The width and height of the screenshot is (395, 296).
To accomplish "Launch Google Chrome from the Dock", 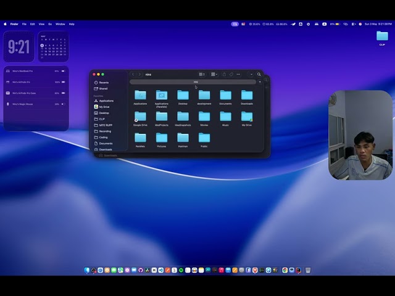I will click(285, 270).
